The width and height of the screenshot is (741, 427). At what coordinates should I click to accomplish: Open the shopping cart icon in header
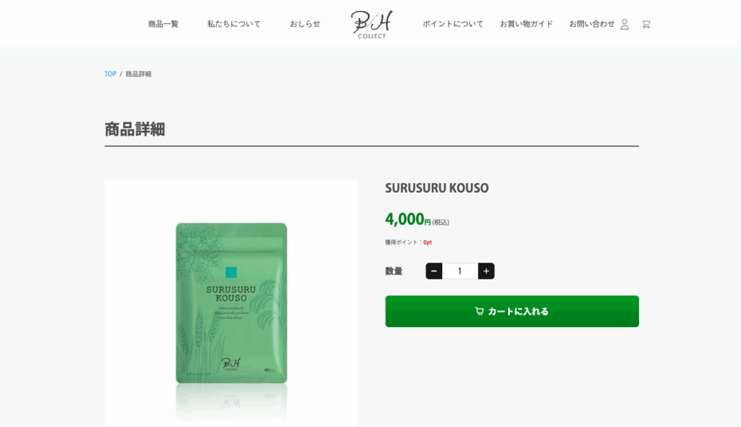click(x=646, y=24)
